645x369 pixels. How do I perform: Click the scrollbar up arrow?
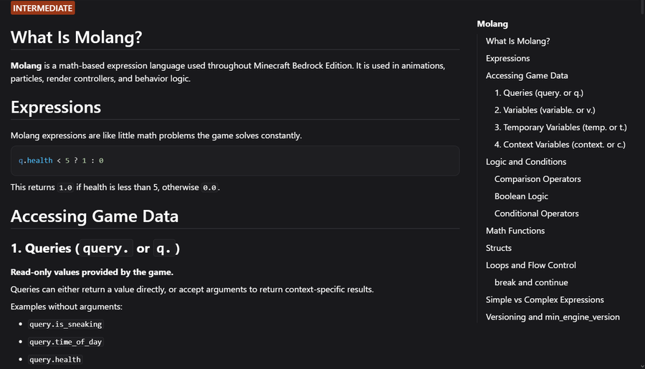641,4
